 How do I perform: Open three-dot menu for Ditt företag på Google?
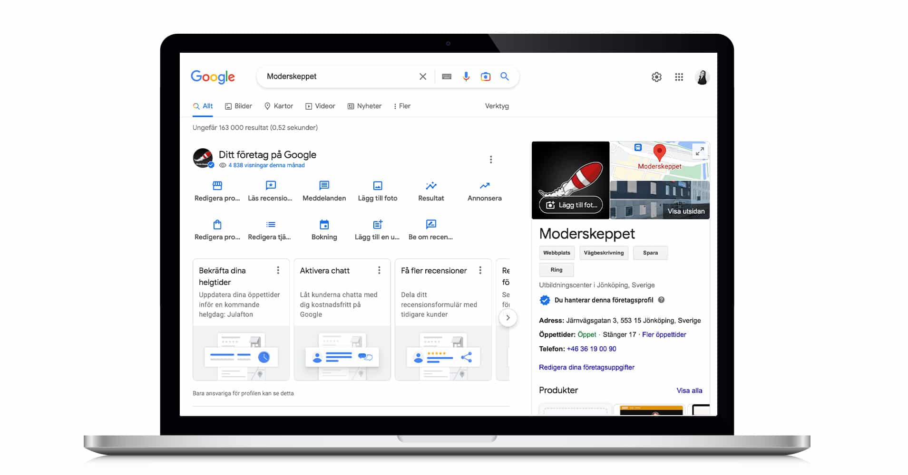491,160
